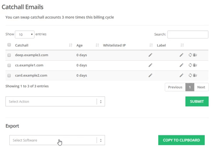The image size is (211, 160).
Task: Edit whitelisted IP for card.example2.com
Action: tap(150, 75)
